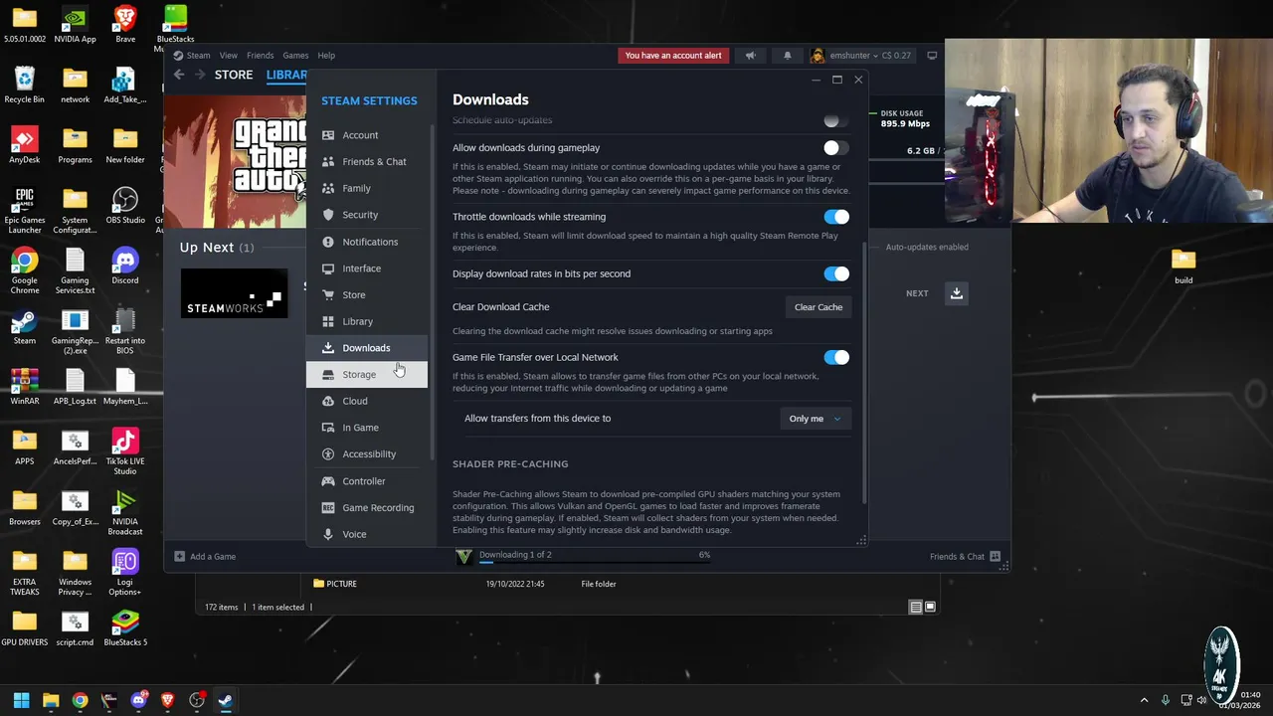Turn off Game File Transfer over Local Network
Screen dimensions: 1273x716
coord(836,357)
